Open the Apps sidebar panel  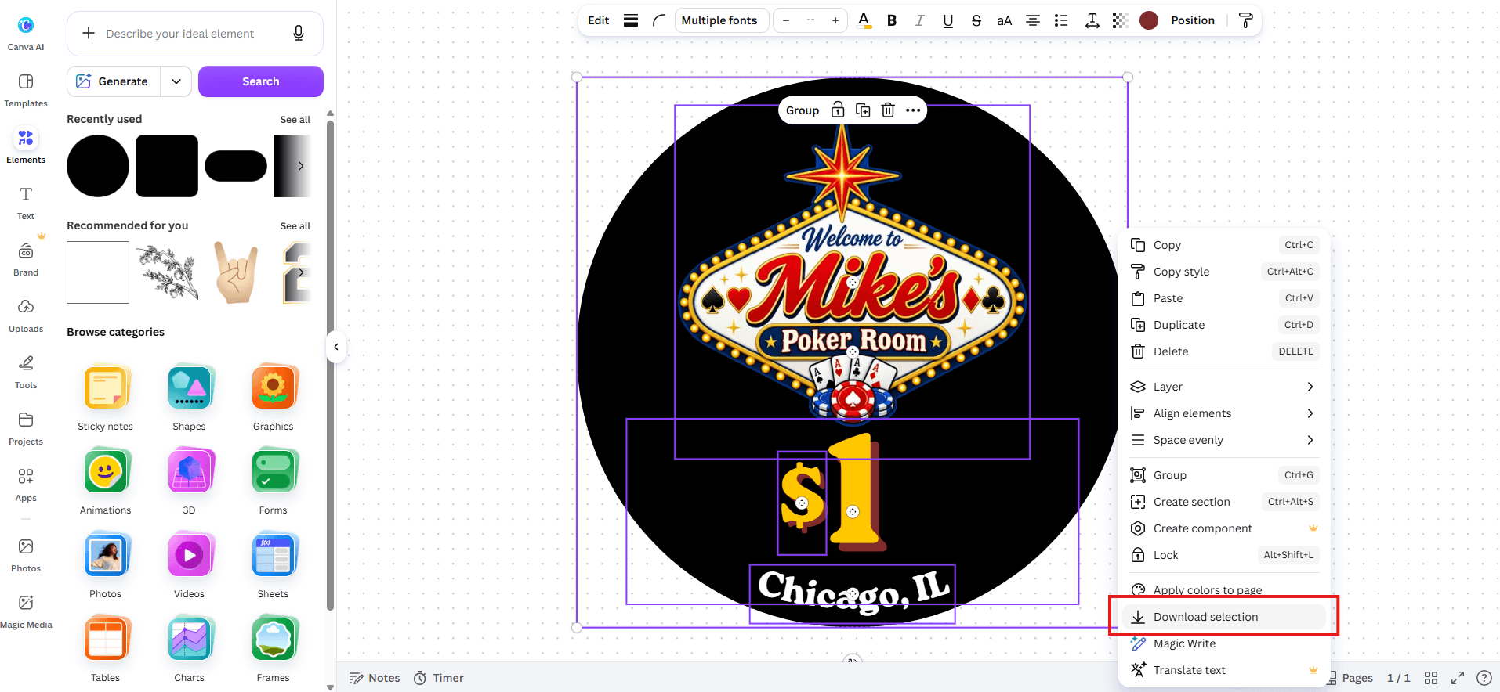(26, 485)
